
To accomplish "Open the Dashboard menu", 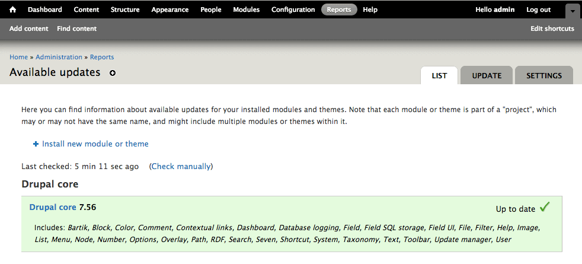I will 45,9.
